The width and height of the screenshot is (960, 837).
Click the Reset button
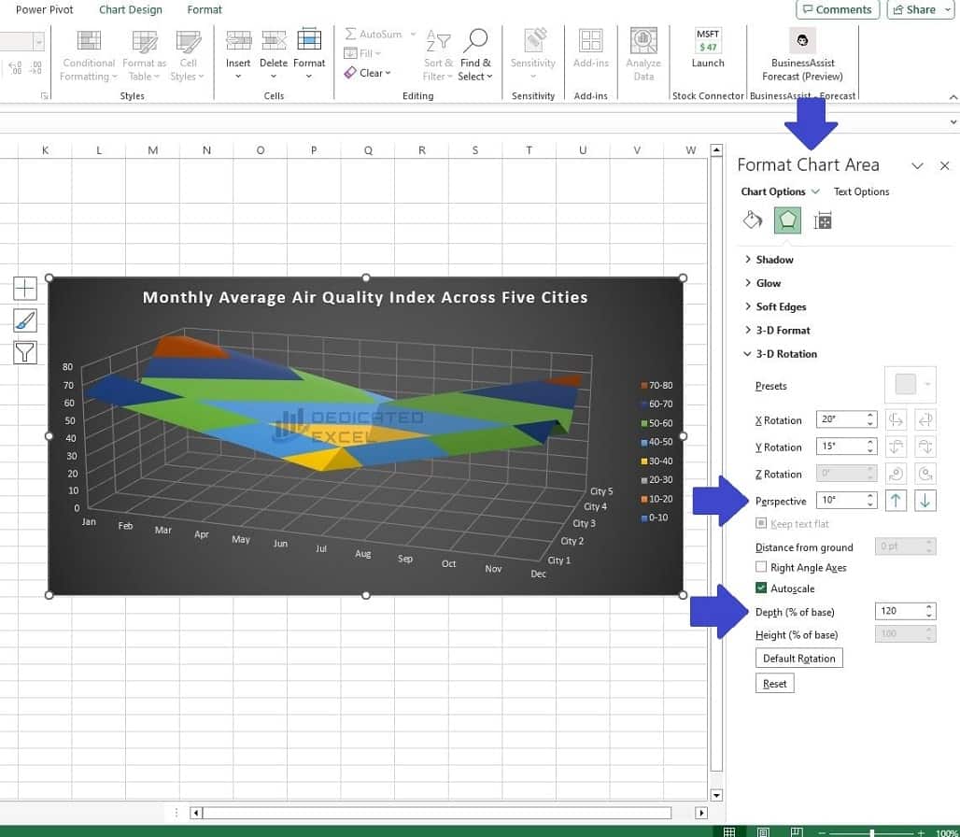pyautogui.click(x=774, y=683)
